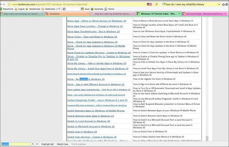Open 'Switch Between Apps on Windows 10 Mobile Phones' link
Screen dimensions: 229x147
point(96,111)
